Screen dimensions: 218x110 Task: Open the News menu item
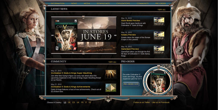pos(74,4)
